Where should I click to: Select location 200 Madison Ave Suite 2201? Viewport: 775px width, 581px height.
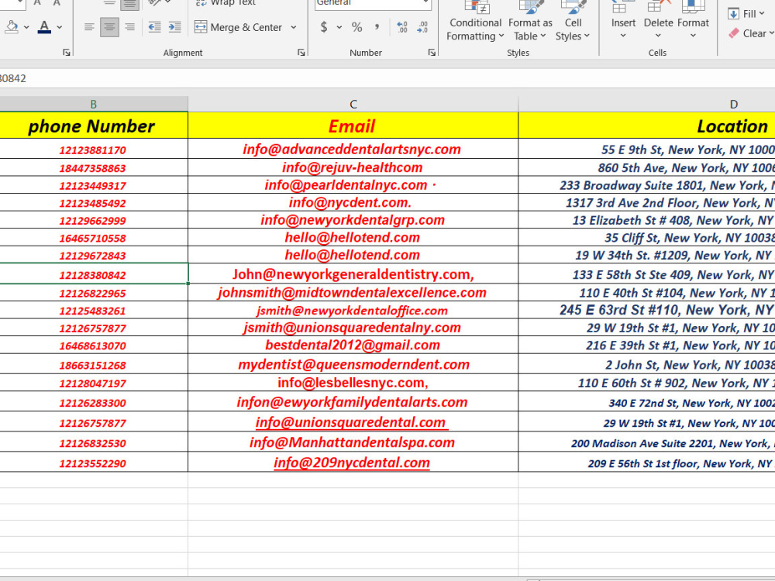646,442
